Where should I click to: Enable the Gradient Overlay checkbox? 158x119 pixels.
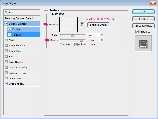point(6,67)
